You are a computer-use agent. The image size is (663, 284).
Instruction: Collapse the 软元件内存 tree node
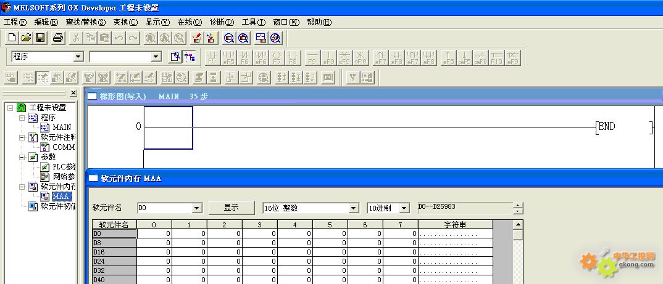point(22,187)
